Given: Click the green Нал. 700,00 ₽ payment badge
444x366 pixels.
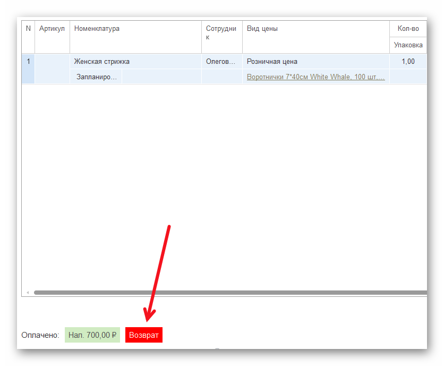Looking at the screenshot, I should [x=92, y=335].
